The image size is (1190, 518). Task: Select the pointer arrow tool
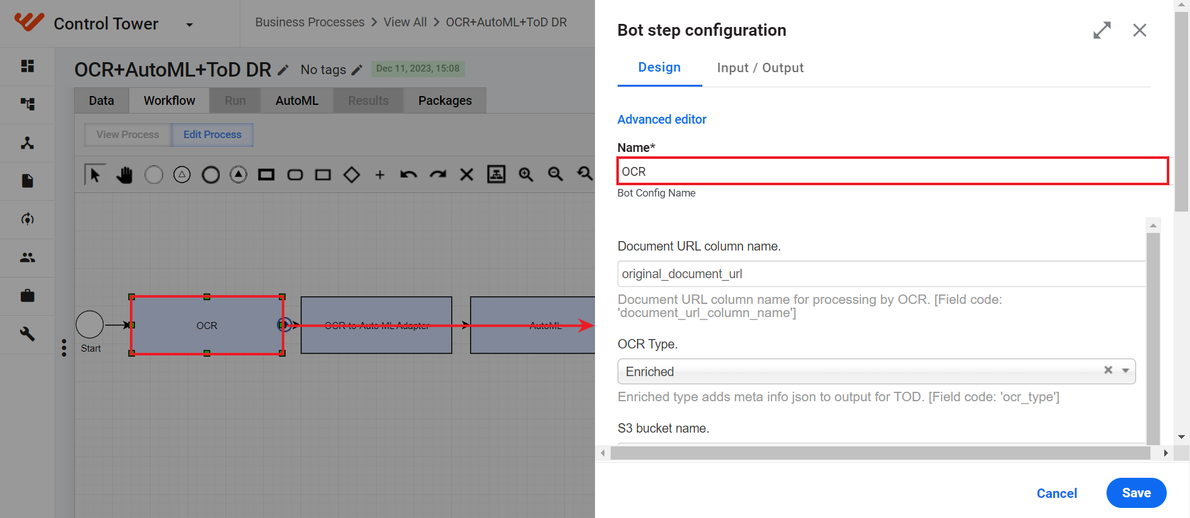click(95, 175)
